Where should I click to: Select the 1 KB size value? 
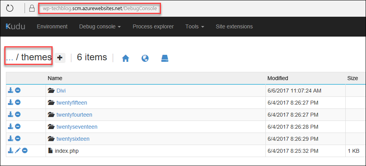click(x=354, y=151)
